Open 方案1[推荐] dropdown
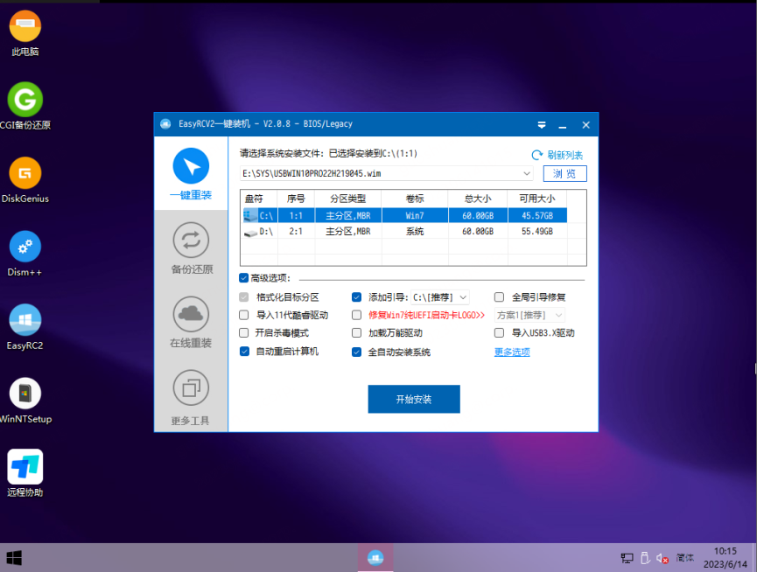This screenshot has height=572, width=757. pyautogui.click(x=529, y=316)
